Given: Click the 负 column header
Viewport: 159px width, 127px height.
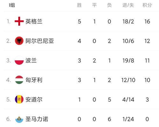Looking at the screenshot, I should click(x=109, y=5).
